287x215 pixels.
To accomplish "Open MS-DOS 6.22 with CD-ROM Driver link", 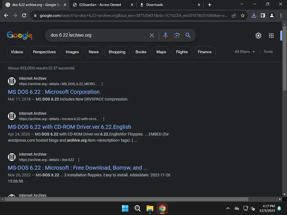I will coord(70,127).
